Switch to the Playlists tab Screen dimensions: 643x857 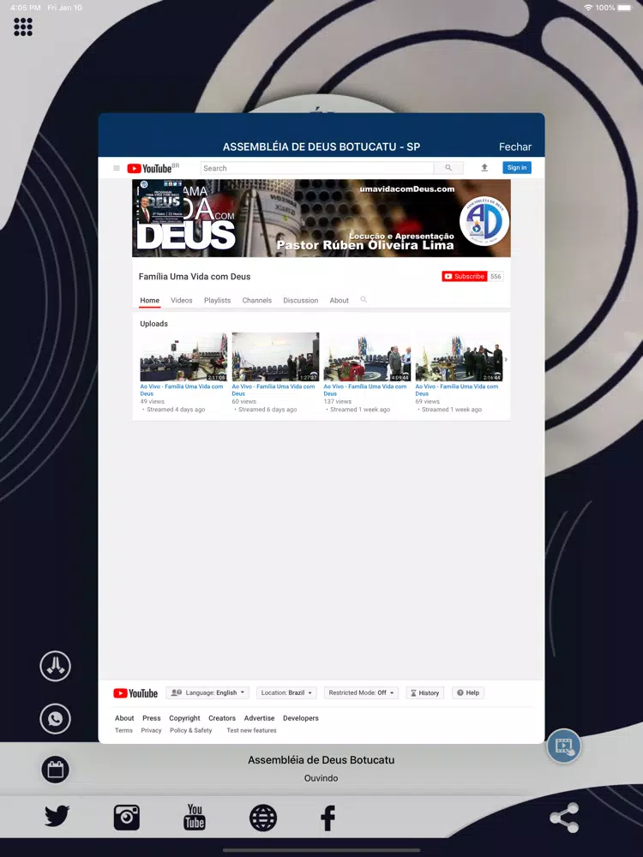coord(217,300)
